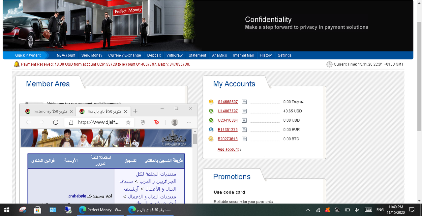Click the Quick Payment tab
Screen dimensions: 422x216
[28, 55]
